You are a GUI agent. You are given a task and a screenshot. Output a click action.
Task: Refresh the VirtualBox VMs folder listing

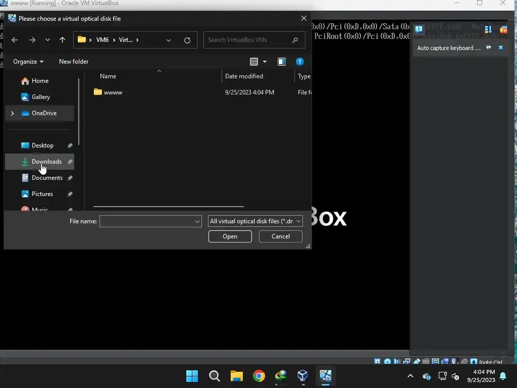click(187, 40)
